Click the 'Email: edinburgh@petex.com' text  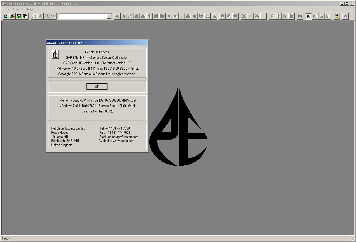point(119,137)
